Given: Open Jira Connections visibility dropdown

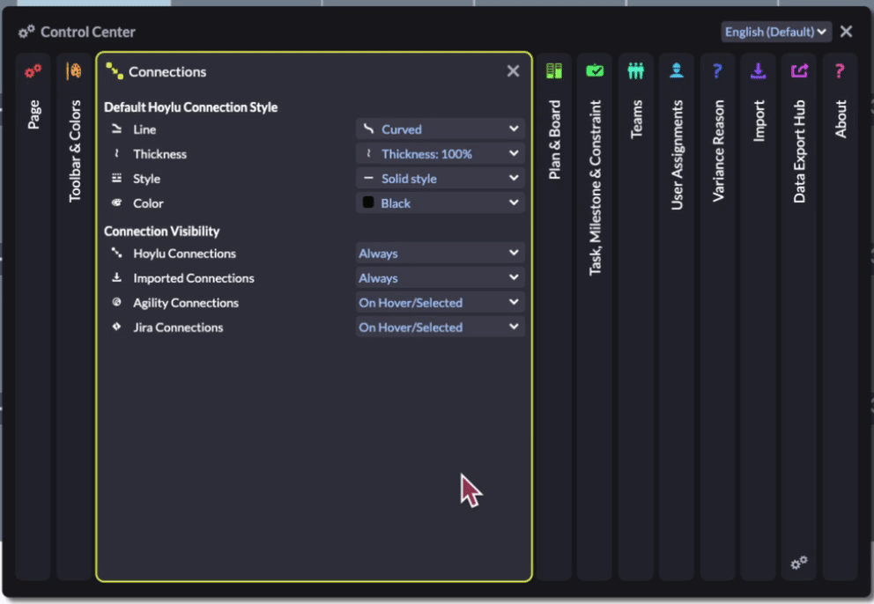Looking at the screenshot, I should tap(440, 327).
